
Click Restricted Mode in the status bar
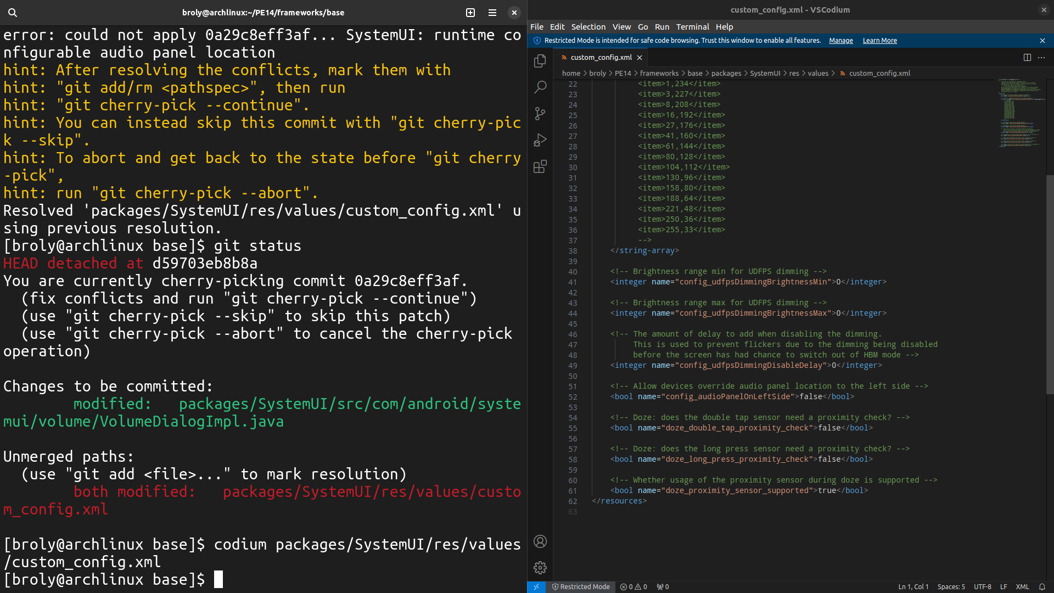tap(580, 587)
